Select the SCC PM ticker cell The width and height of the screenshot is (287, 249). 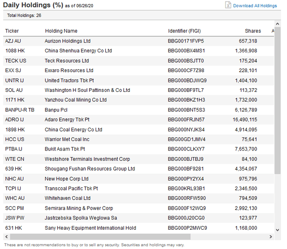(x=14, y=208)
